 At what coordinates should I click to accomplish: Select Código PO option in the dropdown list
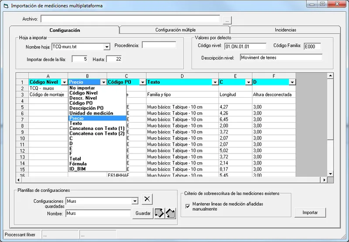tap(97, 103)
